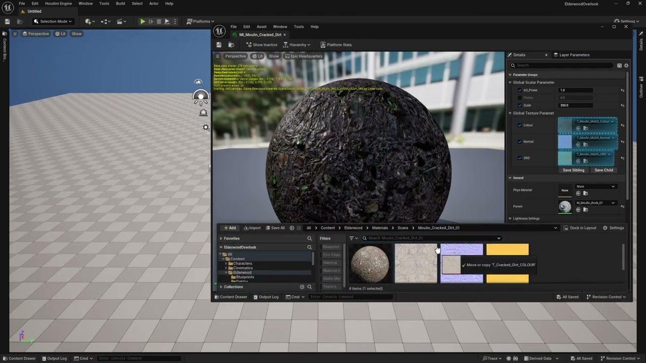The image size is (646, 363).
Task: Select the MI_Moulin_Cracked_Dirt tab
Action: click(x=260, y=35)
